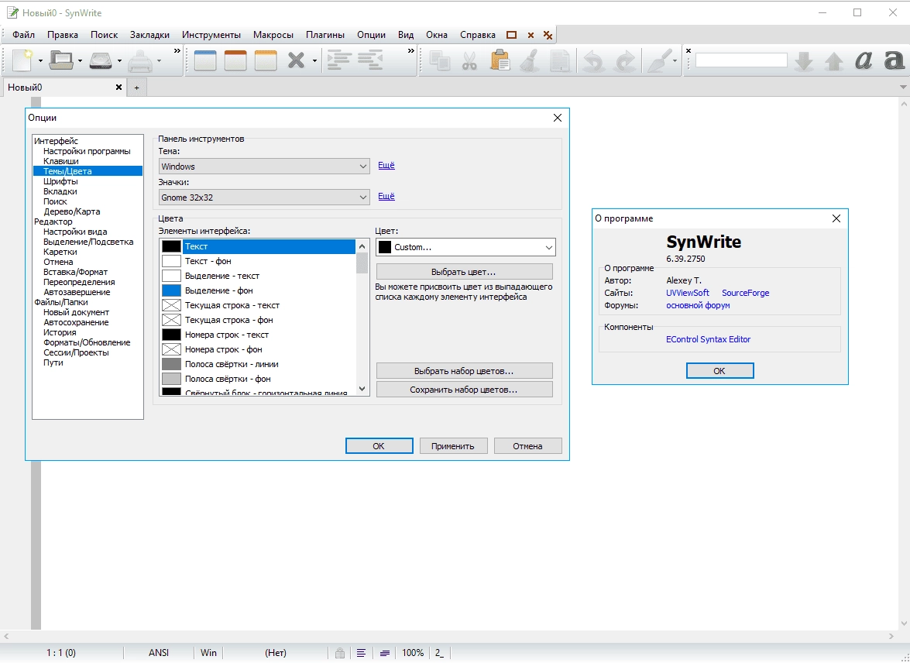Open dropdown arrow next to Open folder
This screenshot has height=663, width=910.
coord(80,60)
